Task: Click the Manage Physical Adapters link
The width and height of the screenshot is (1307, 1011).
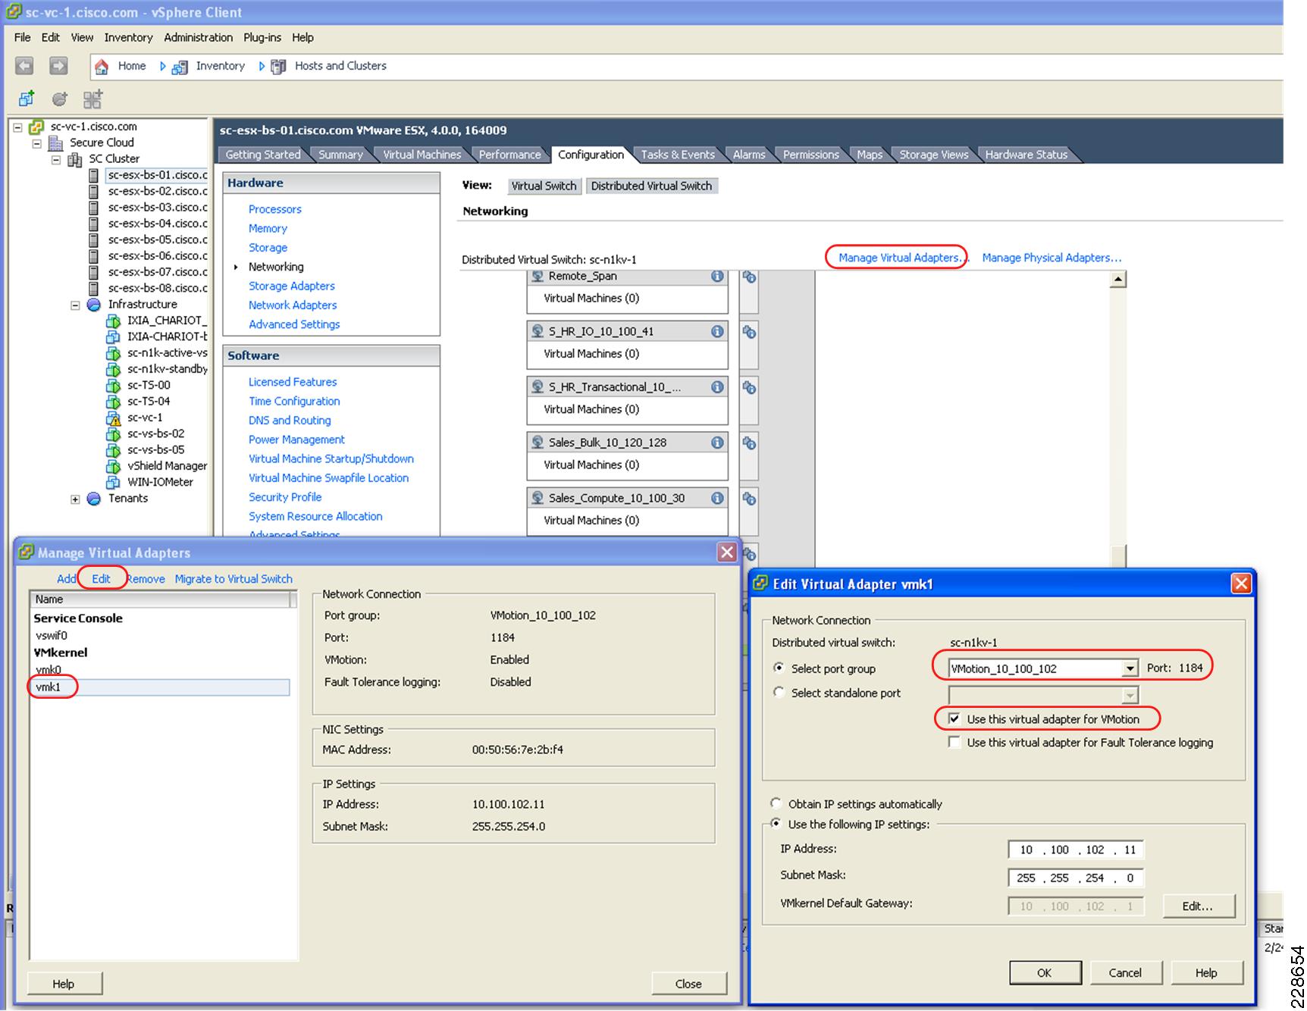Action: (x=1052, y=258)
